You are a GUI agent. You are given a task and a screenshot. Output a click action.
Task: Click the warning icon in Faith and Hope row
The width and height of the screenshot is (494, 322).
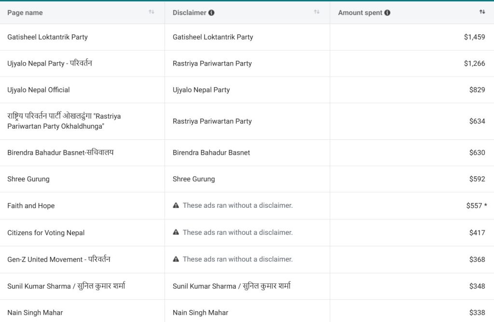pyautogui.click(x=176, y=205)
